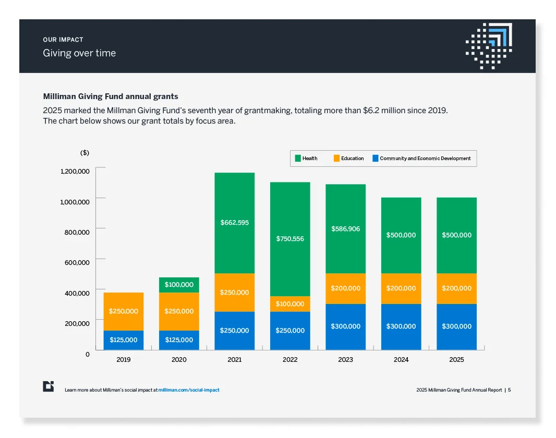Click the $200,000 Education segment for 2025
Screen dimensions: 556x438
point(457,288)
